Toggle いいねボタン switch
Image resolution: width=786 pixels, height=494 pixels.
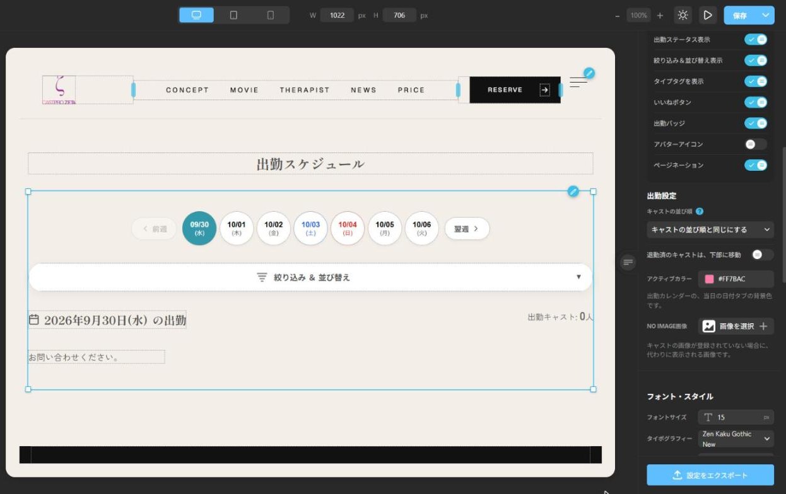tap(756, 102)
